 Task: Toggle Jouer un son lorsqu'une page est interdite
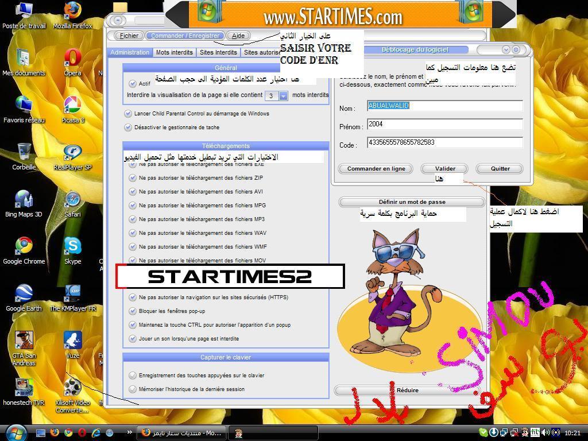point(133,339)
